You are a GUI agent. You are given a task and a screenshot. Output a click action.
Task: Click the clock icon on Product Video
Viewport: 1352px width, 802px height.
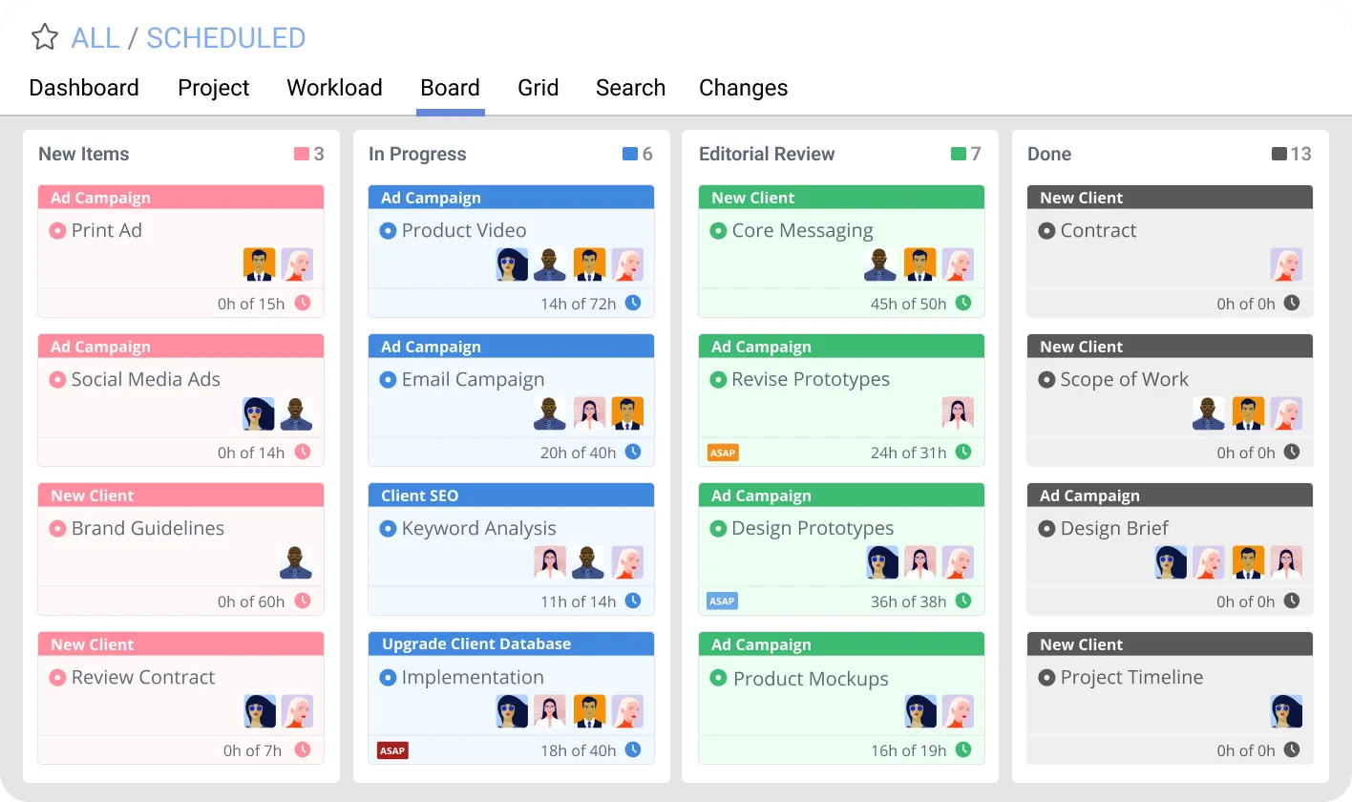click(633, 303)
